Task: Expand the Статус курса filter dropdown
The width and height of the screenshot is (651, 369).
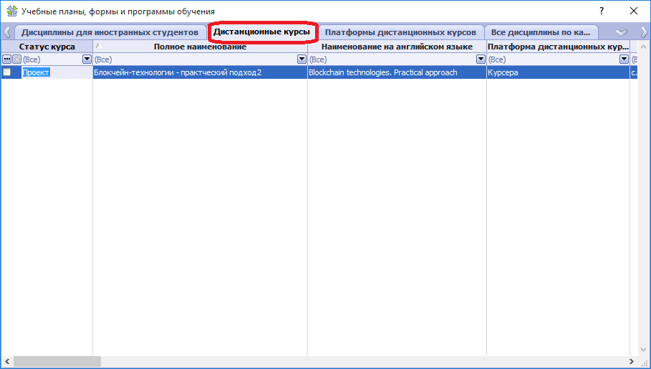Action: (x=87, y=59)
